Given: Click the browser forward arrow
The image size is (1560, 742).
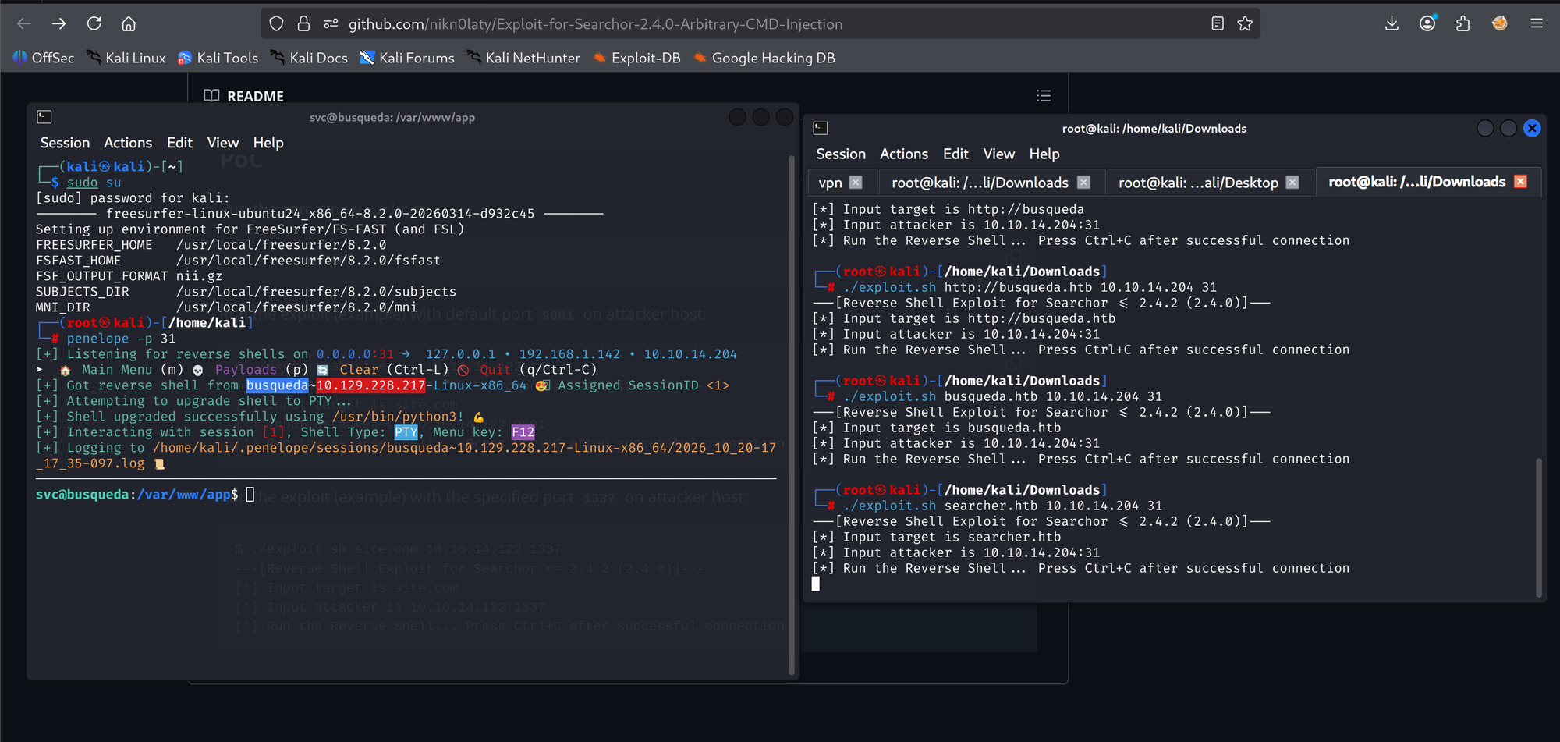Looking at the screenshot, I should [59, 23].
